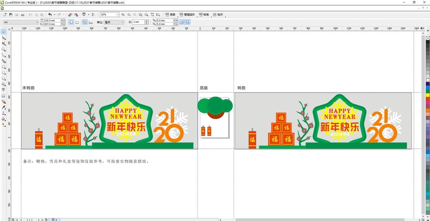Toggle first button right of duplicate distance

(182, 22)
